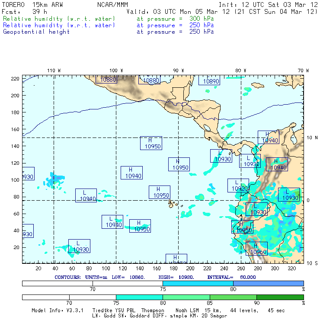The width and height of the screenshot is (320, 320).
Task: Click the 'H 10960' high height box
Action: pos(256,249)
